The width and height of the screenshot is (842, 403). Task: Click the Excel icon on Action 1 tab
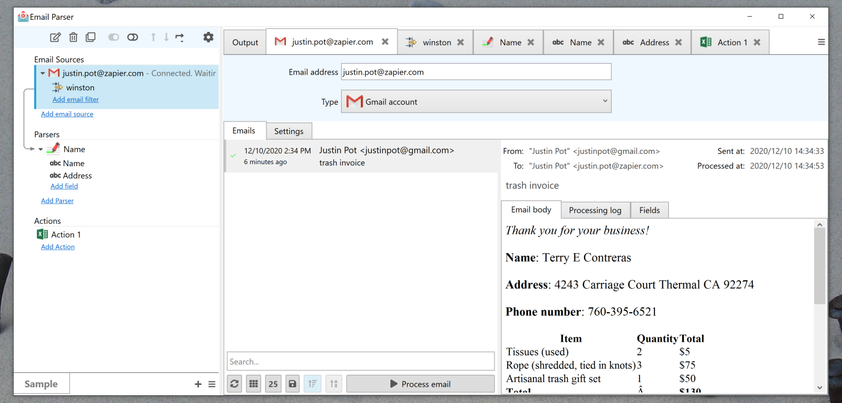705,42
